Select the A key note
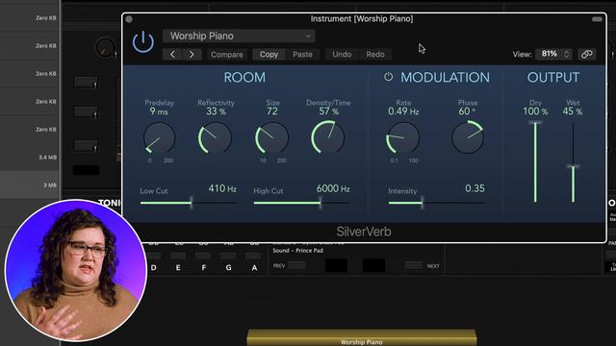Screen dimensions: 616x346 [254, 267]
